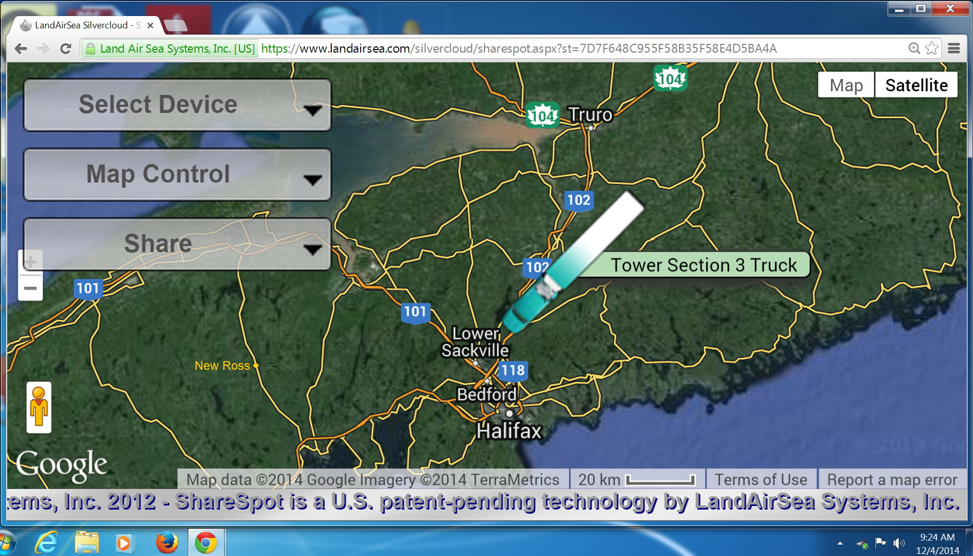Launch Firefox from taskbar
Screen dimensions: 973x556
tap(167, 543)
